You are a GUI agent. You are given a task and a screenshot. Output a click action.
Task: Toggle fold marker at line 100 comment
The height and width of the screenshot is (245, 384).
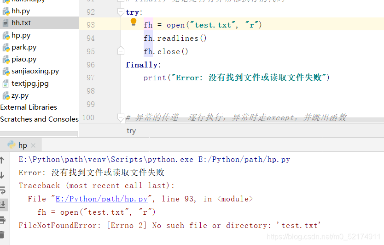pyautogui.click(x=121, y=117)
